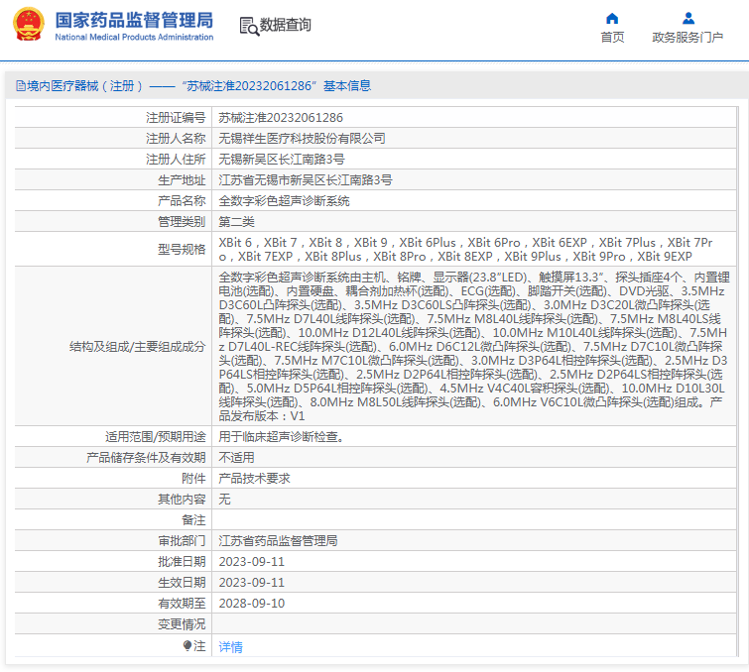Go to 首页 link
The width and height of the screenshot is (749, 672).
(612, 38)
